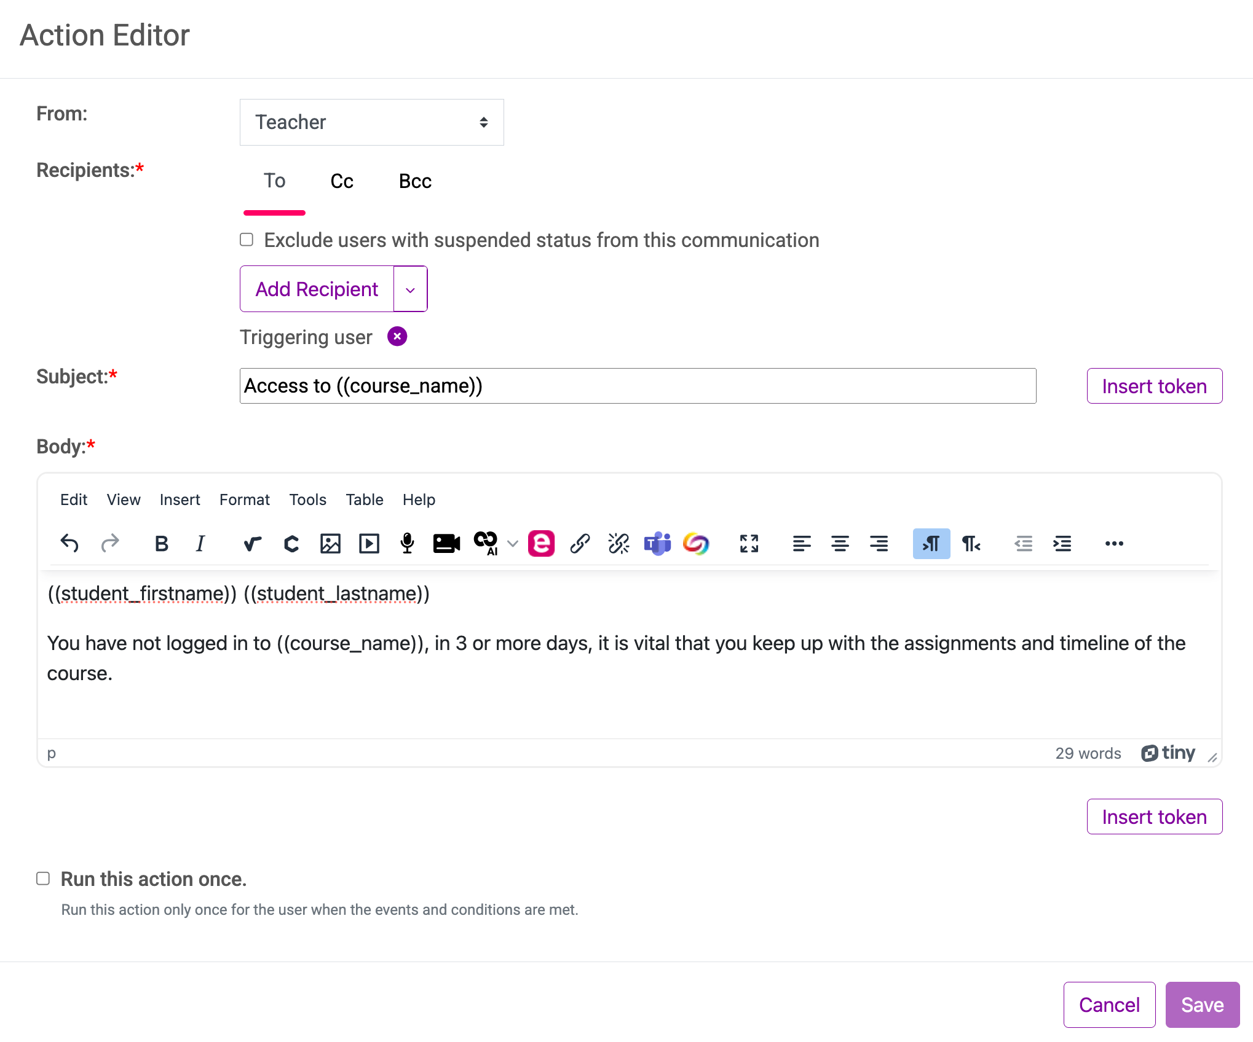Expand the Add Recipient dropdown arrow
This screenshot has height=1042, width=1253.
pos(410,289)
